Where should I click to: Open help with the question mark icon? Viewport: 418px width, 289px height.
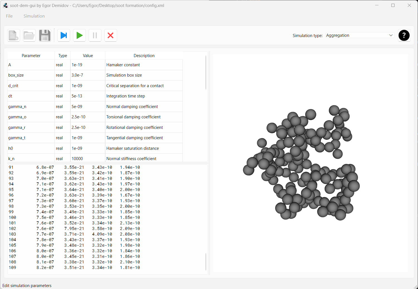[404, 35]
